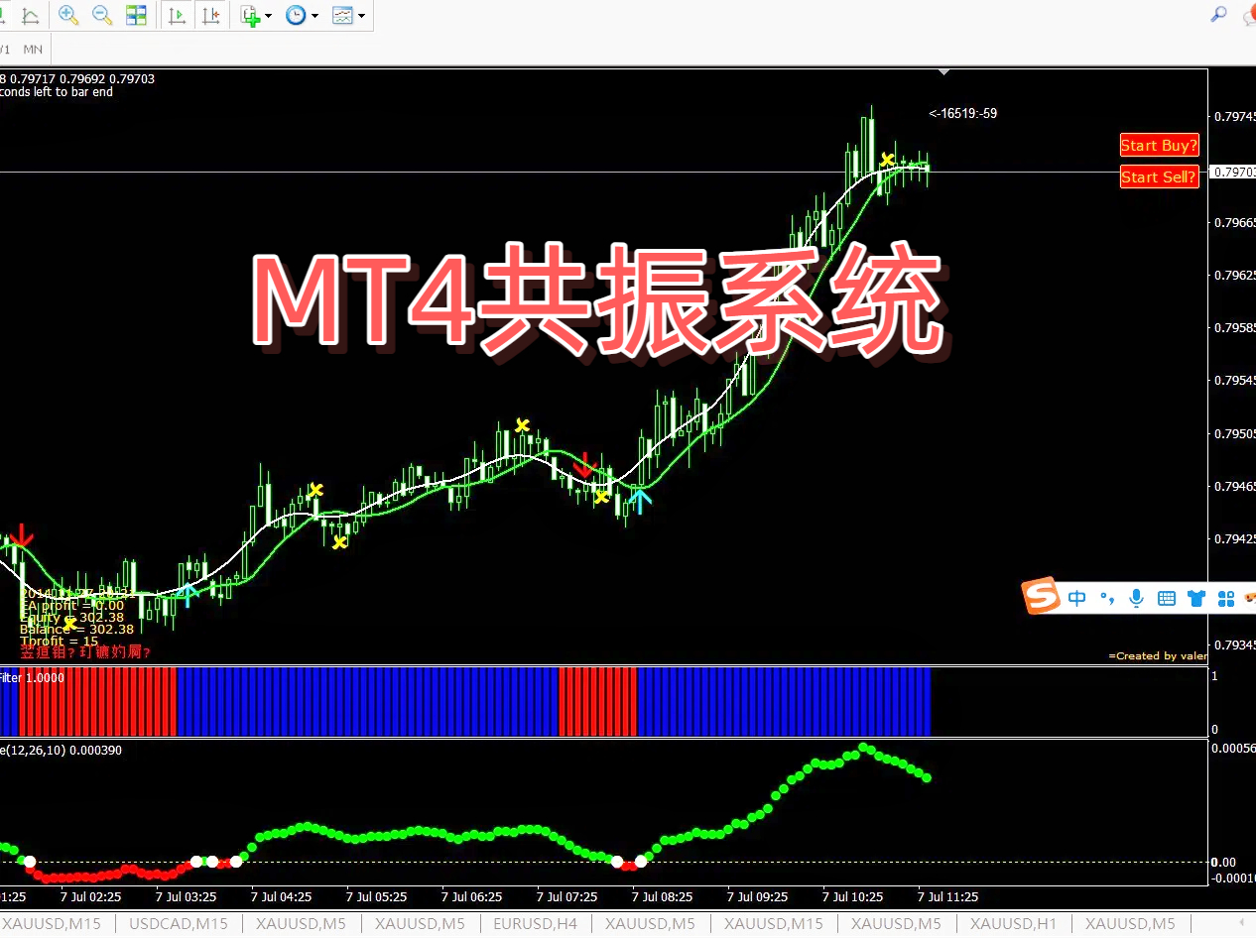Click the 0.00 oscillator zero level label
Screen dimensions: 1256x938
[1224, 862]
